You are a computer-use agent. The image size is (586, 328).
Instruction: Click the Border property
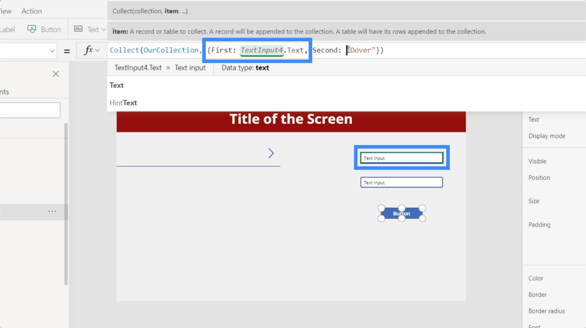click(x=537, y=295)
